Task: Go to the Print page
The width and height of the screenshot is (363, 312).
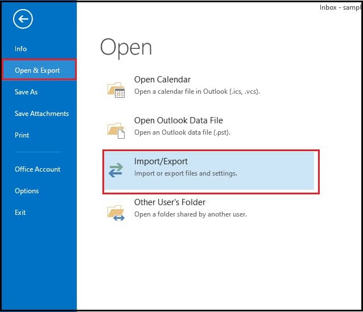Action: tap(22, 135)
